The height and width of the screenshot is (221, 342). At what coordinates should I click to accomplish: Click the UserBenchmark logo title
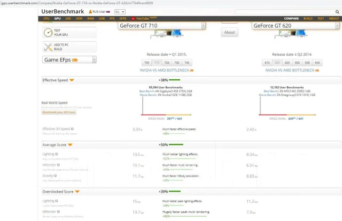coord(63,11)
